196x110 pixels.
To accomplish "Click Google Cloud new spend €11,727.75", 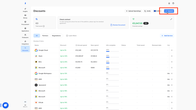I will pos(94,50).
